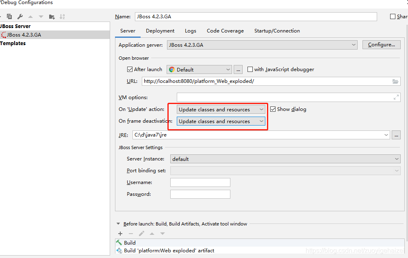The height and width of the screenshot is (258, 408).
Task: Expand VM options field icon
Action: pos(396,97)
